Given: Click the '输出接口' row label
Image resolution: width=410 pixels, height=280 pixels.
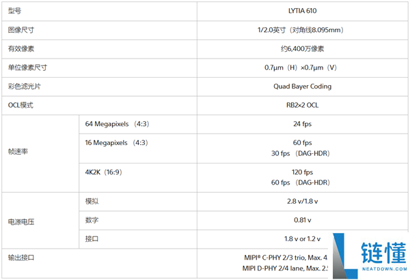Looking at the screenshot, I should (x=21, y=258).
